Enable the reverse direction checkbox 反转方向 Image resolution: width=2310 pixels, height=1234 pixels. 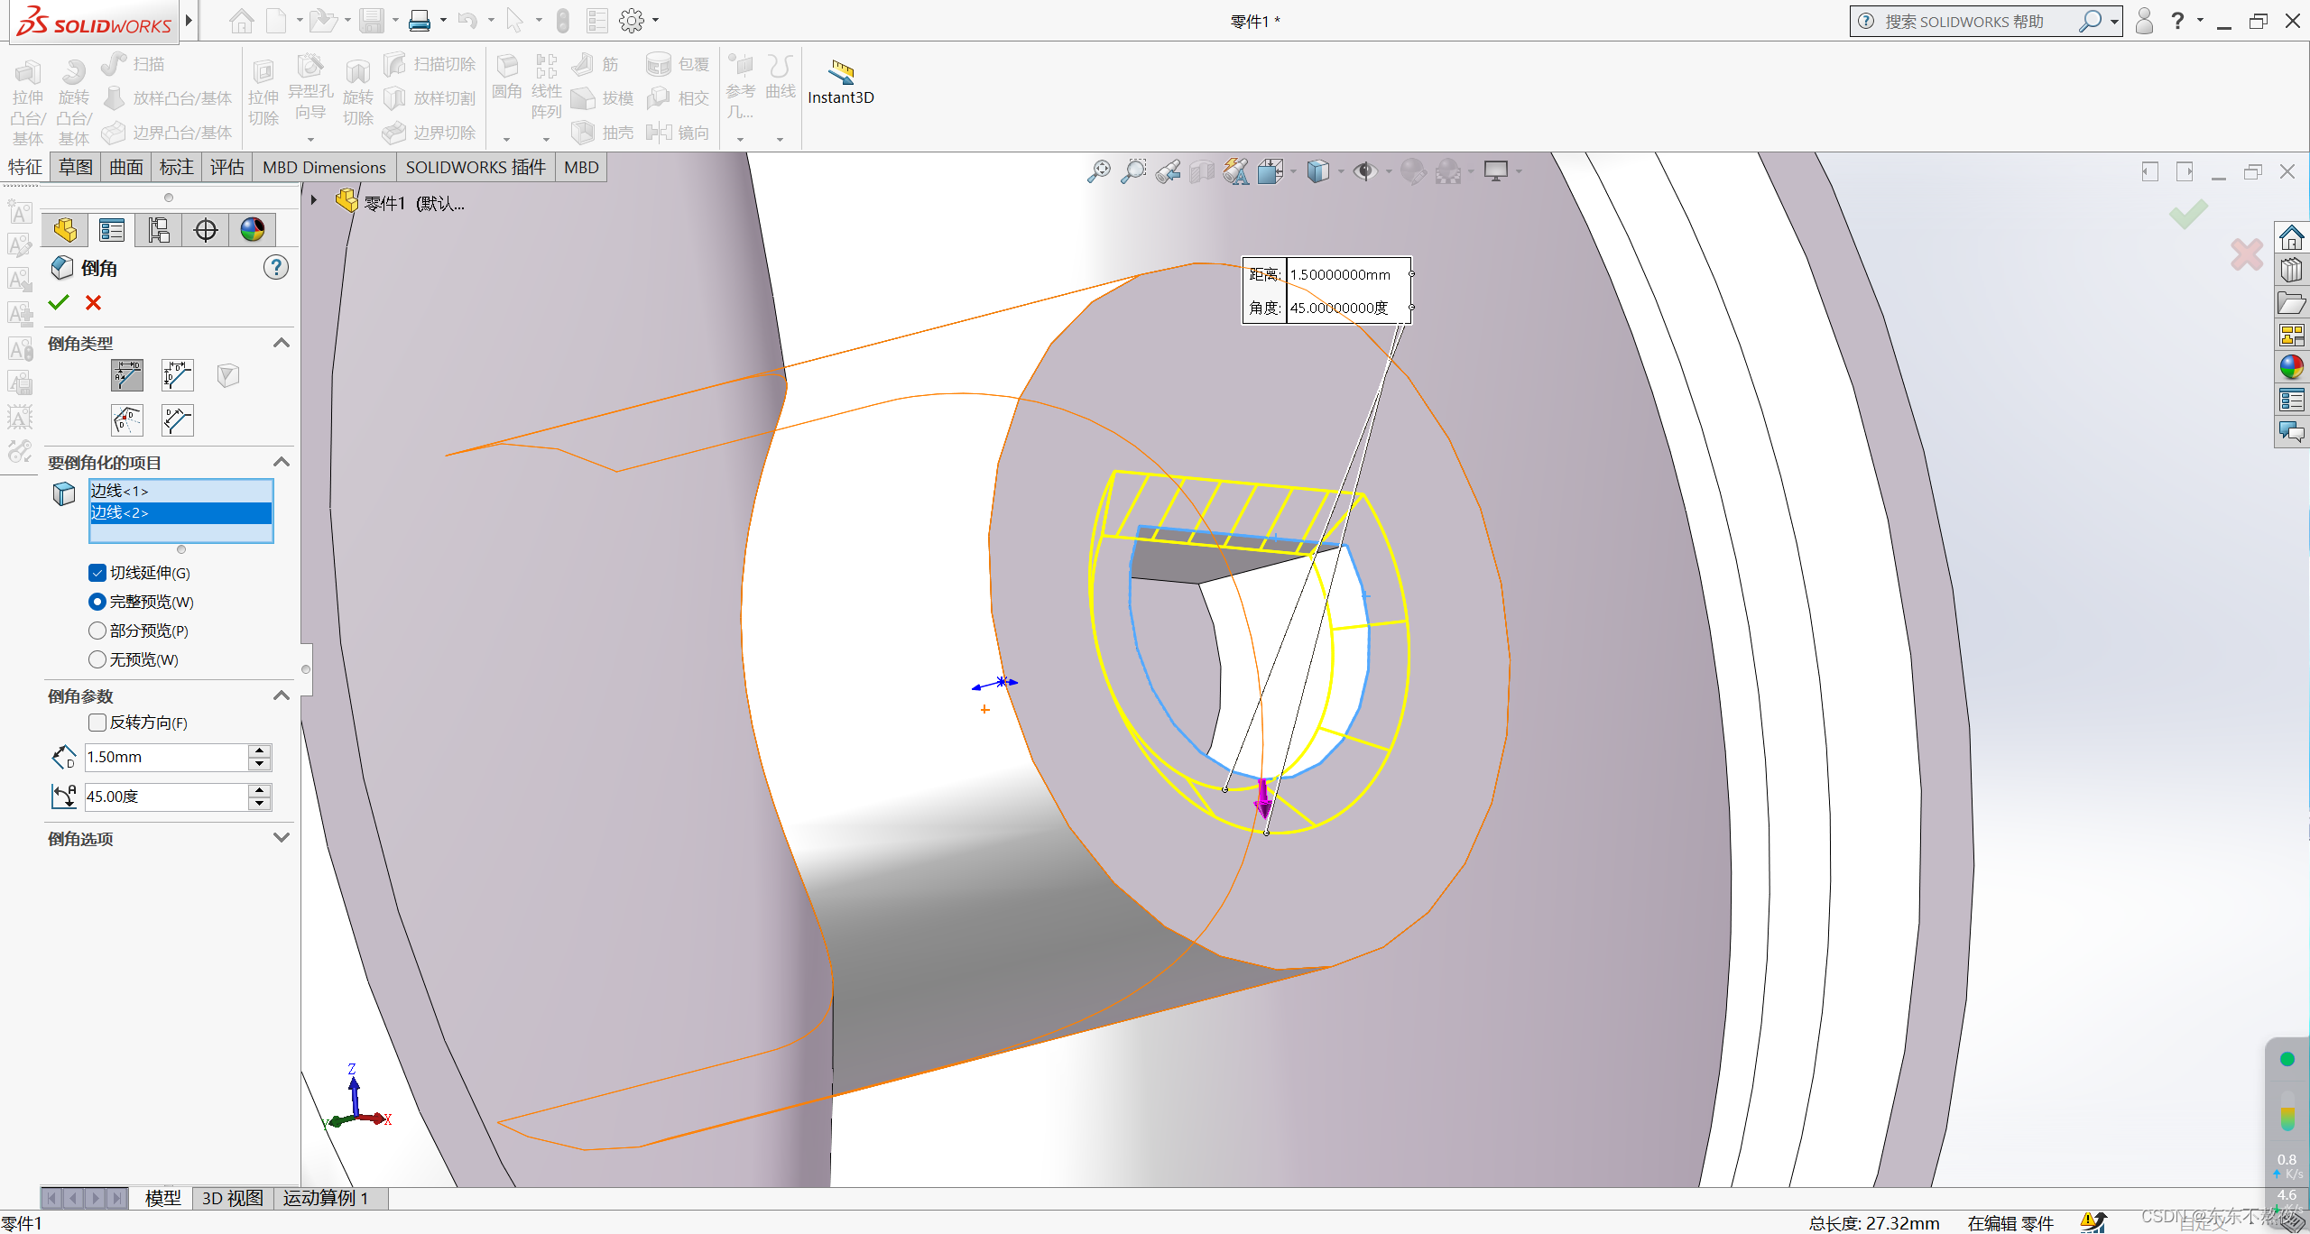[97, 723]
